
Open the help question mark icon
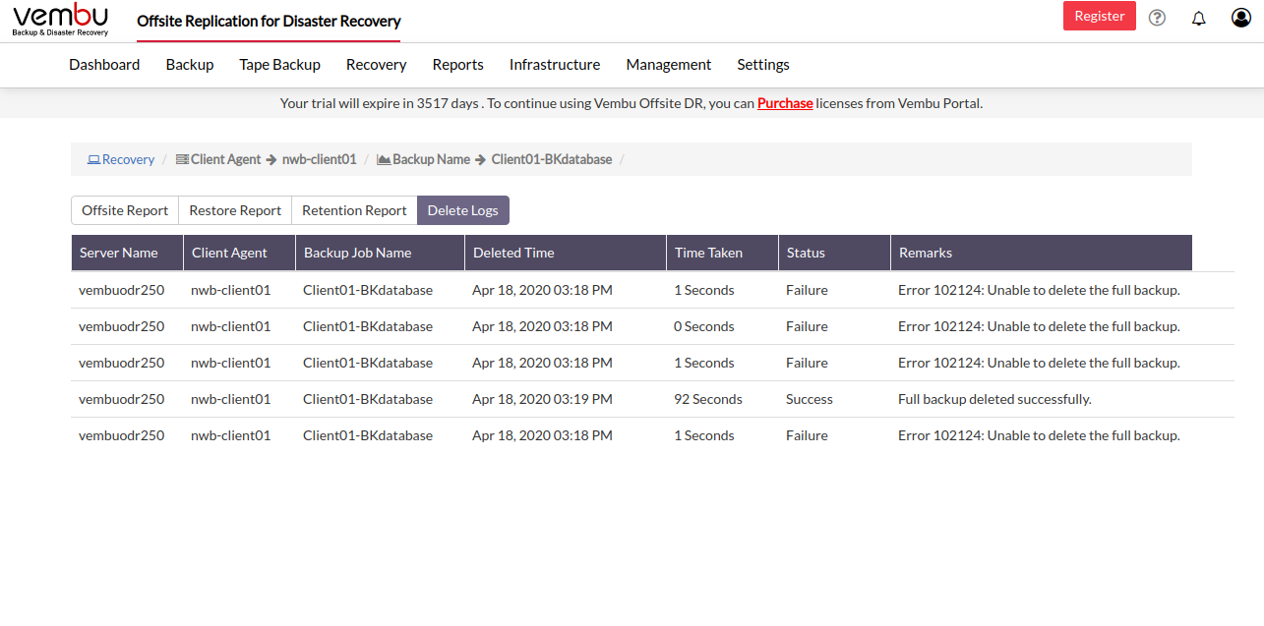[1157, 18]
